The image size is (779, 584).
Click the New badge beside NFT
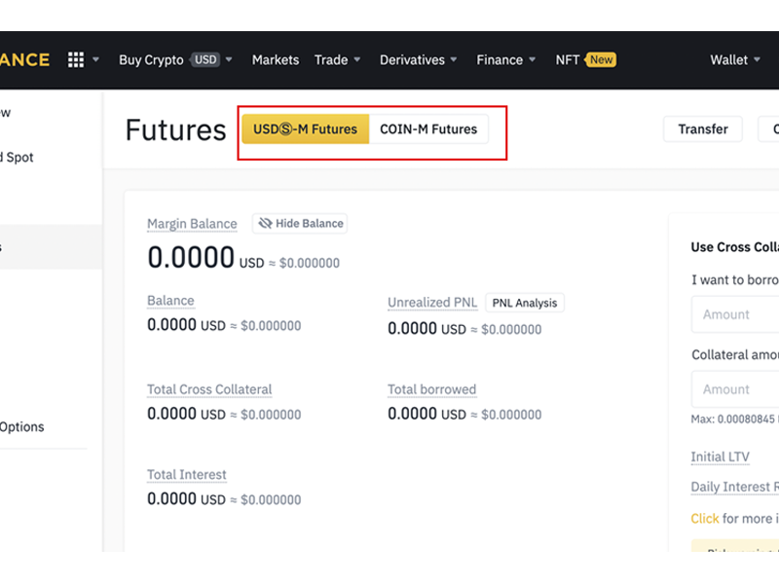[x=601, y=59]
